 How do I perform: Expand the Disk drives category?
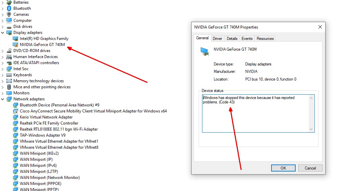(3, 27)
